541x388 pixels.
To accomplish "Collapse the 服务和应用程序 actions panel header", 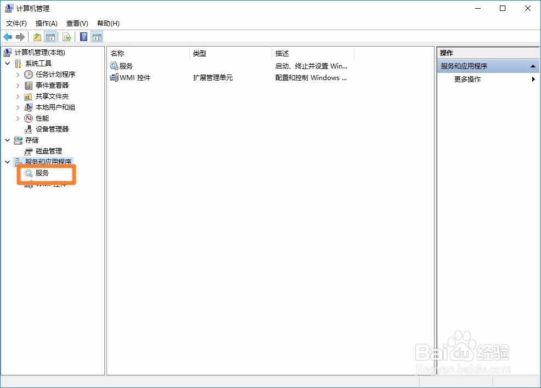I will tap(532, 65).
